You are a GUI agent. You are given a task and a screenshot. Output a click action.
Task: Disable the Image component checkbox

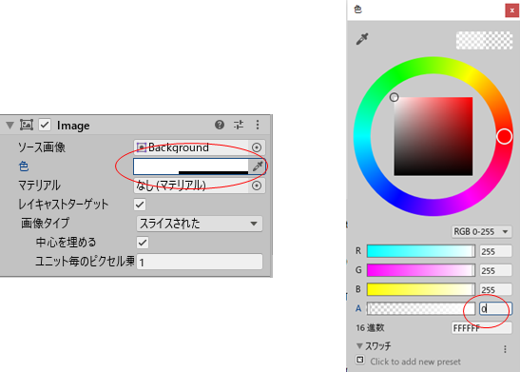(x=45, y=125)
